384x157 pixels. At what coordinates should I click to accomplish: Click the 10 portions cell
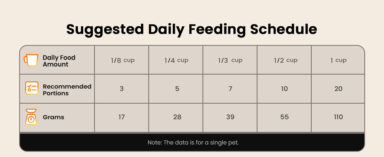point(284,89)
